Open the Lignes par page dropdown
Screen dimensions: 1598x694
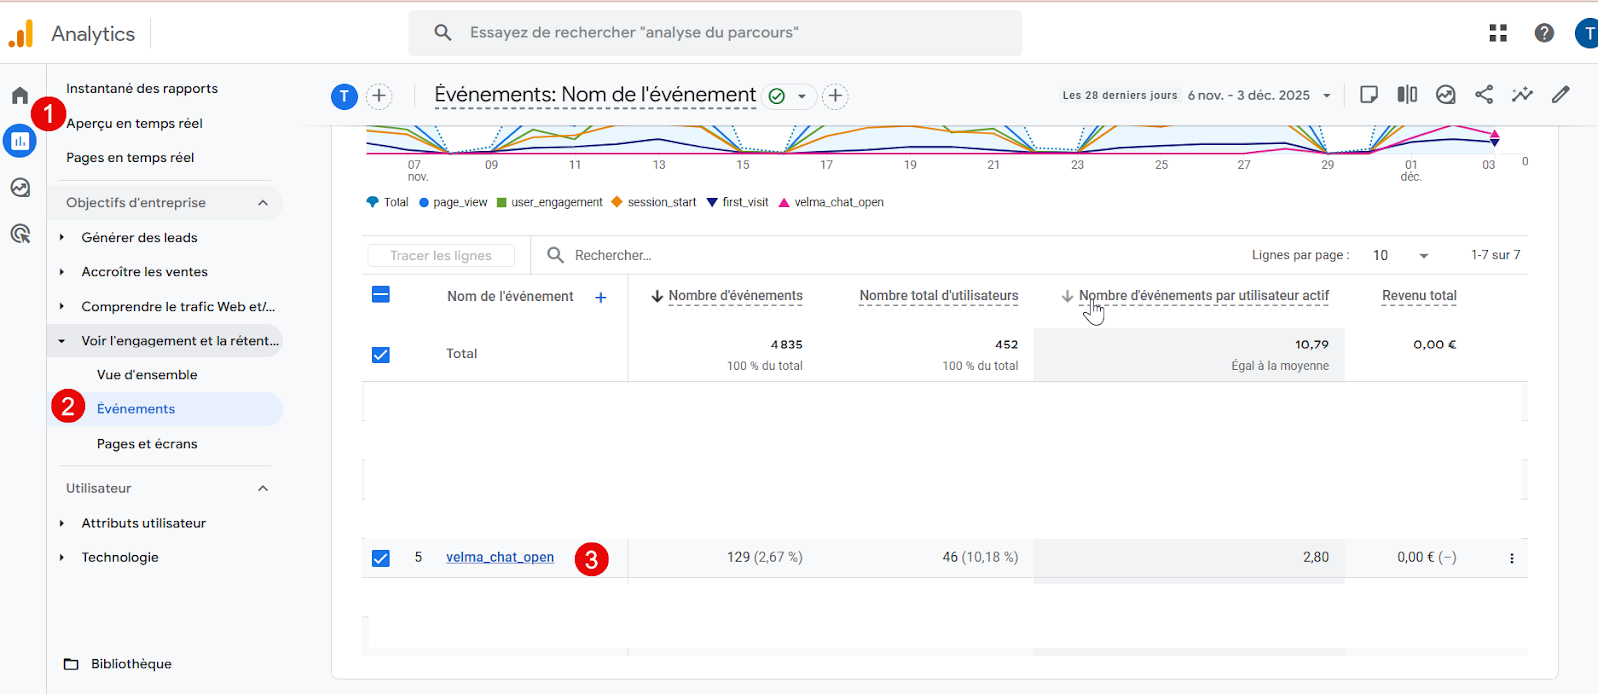tap(1401, 256)
